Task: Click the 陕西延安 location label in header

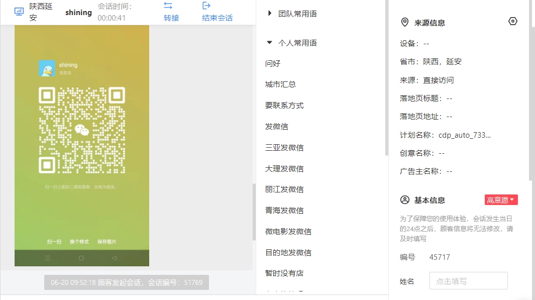Action: click(41, 12)
